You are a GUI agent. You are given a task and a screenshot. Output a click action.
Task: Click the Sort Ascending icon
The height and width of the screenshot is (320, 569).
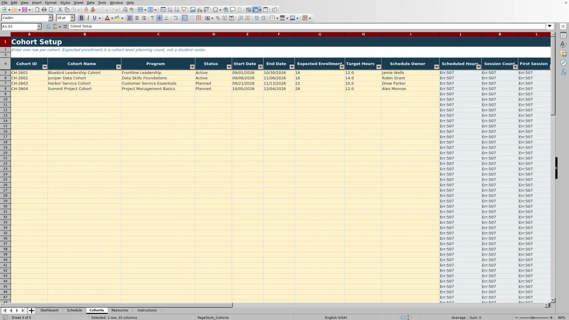[x=170, y=9]
